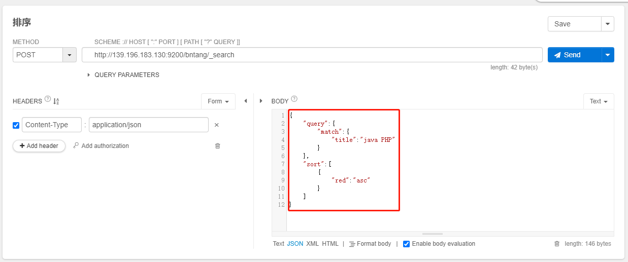This screenshot has width=628, height=262.
Task: Click the Save button
Action: coord(574,24)
